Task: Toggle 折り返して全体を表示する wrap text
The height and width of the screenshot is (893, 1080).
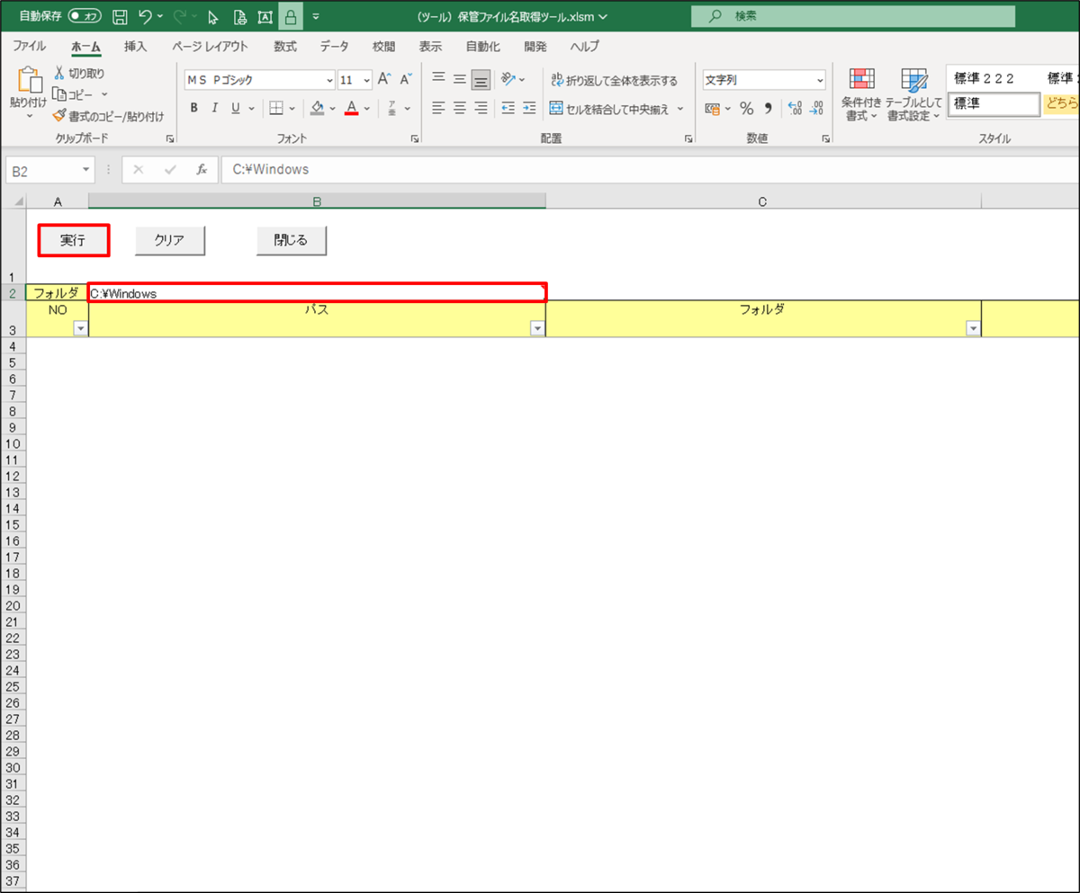Action: (615, 80)
